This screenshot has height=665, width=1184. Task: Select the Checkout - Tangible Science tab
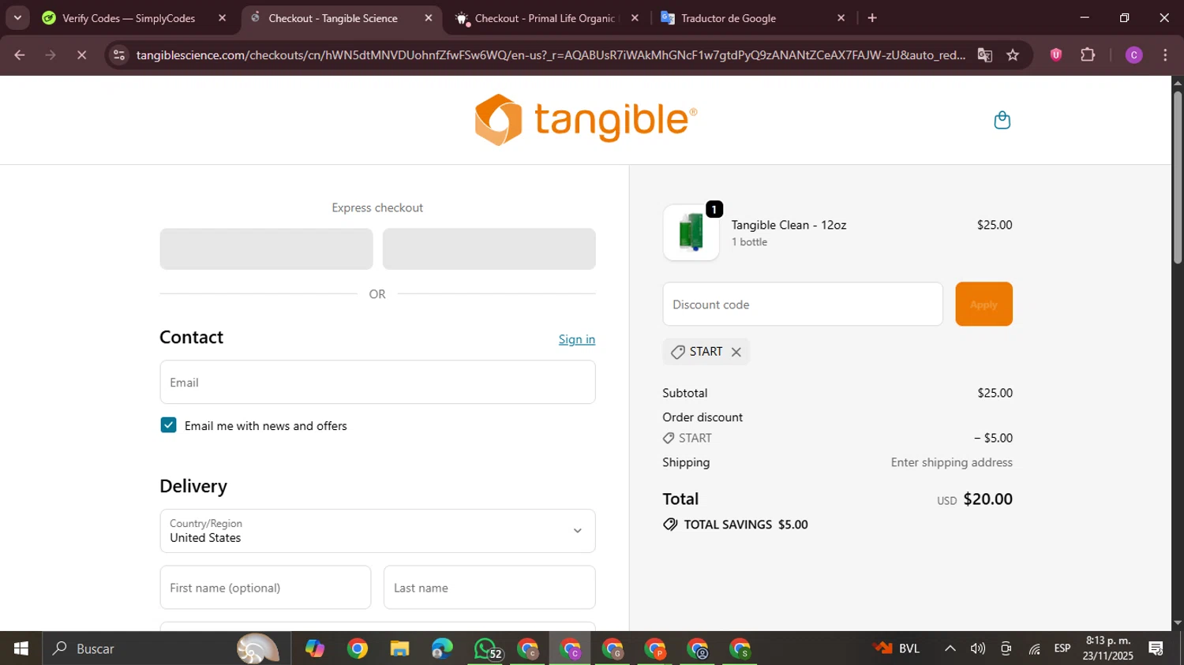333,18
